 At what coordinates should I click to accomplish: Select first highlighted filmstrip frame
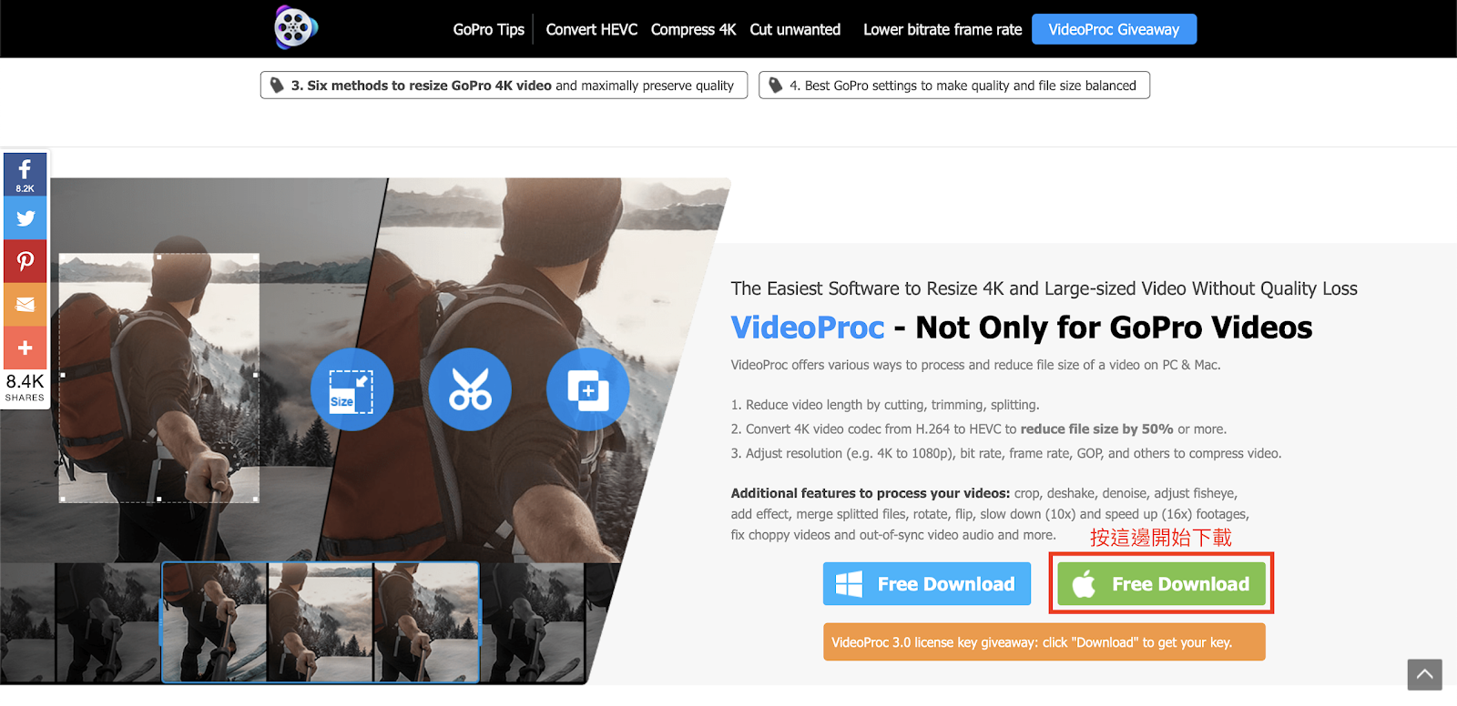[x=215, y=622]
